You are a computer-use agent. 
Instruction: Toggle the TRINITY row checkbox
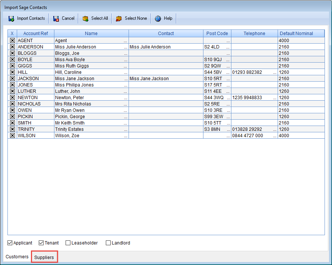(13, 129)
